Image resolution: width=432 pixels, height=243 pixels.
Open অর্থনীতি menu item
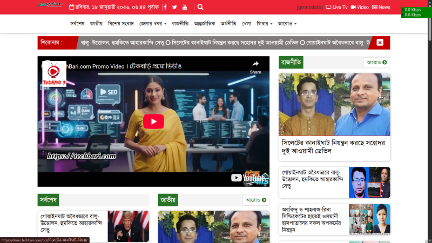point(228,24)
